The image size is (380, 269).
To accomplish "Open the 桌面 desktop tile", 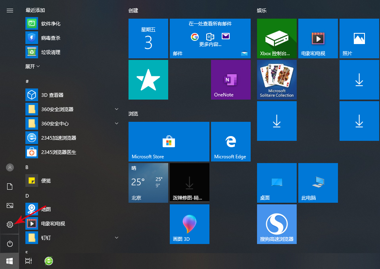I will coord(277,183).
